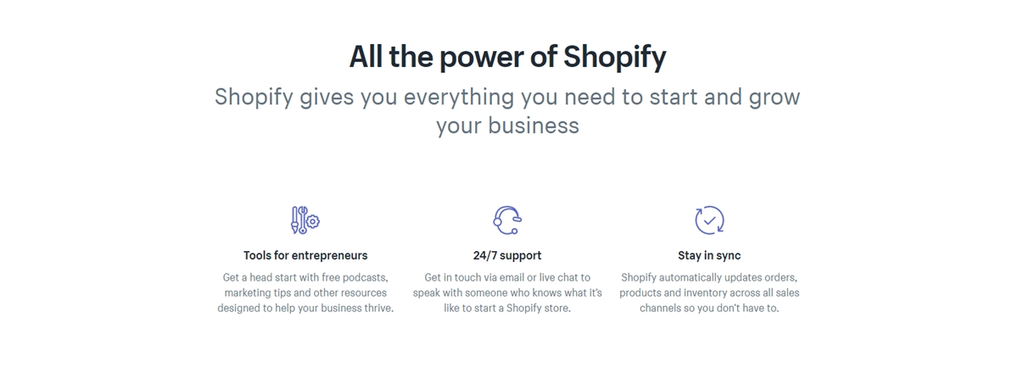Click the "speak with someone who knows" line
This screenshot has height=374, width=1018.
click(507, 293)
